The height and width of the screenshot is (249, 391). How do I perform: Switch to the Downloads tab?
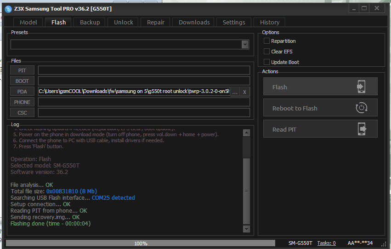click(x=194, y=22)
